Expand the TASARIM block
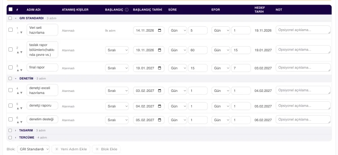The width and height of the screenshot is (338, 155). pyautogui.click(x=16, y=130)
